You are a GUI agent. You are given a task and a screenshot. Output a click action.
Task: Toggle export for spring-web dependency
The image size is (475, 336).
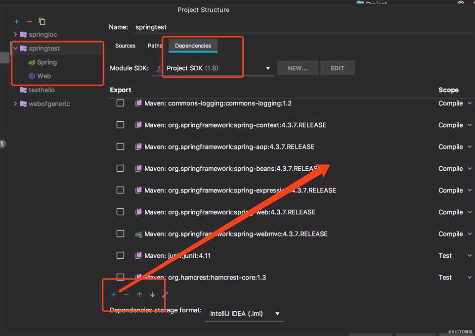120,212
